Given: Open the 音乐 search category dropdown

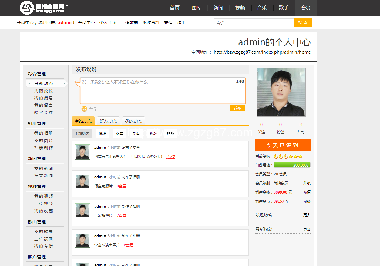Looking at the screenshot, I should [x=220, y=23].
